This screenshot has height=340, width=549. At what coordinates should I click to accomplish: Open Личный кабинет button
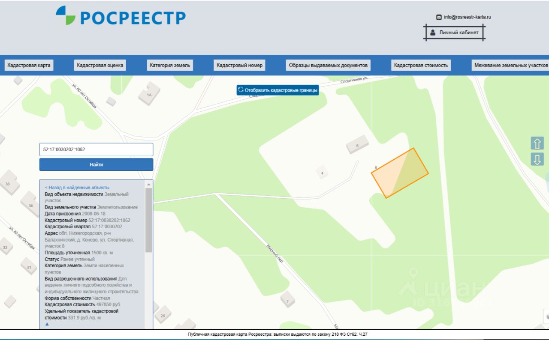click(x=455, y=33)
